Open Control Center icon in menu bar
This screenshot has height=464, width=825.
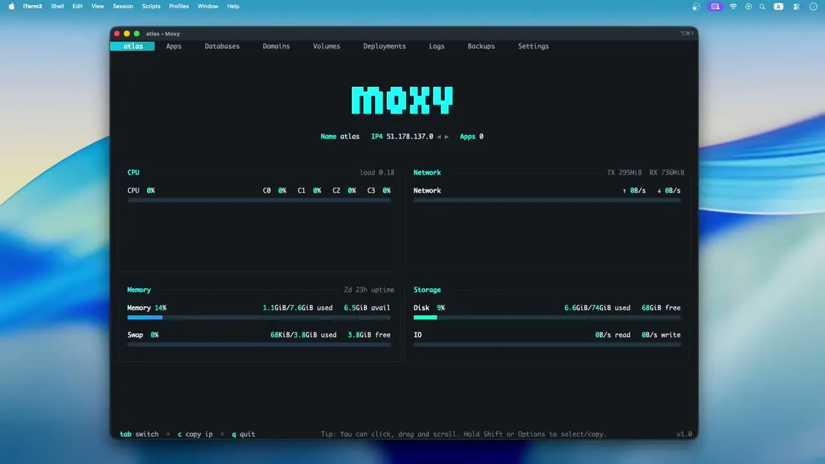click(x=797, y=6)
